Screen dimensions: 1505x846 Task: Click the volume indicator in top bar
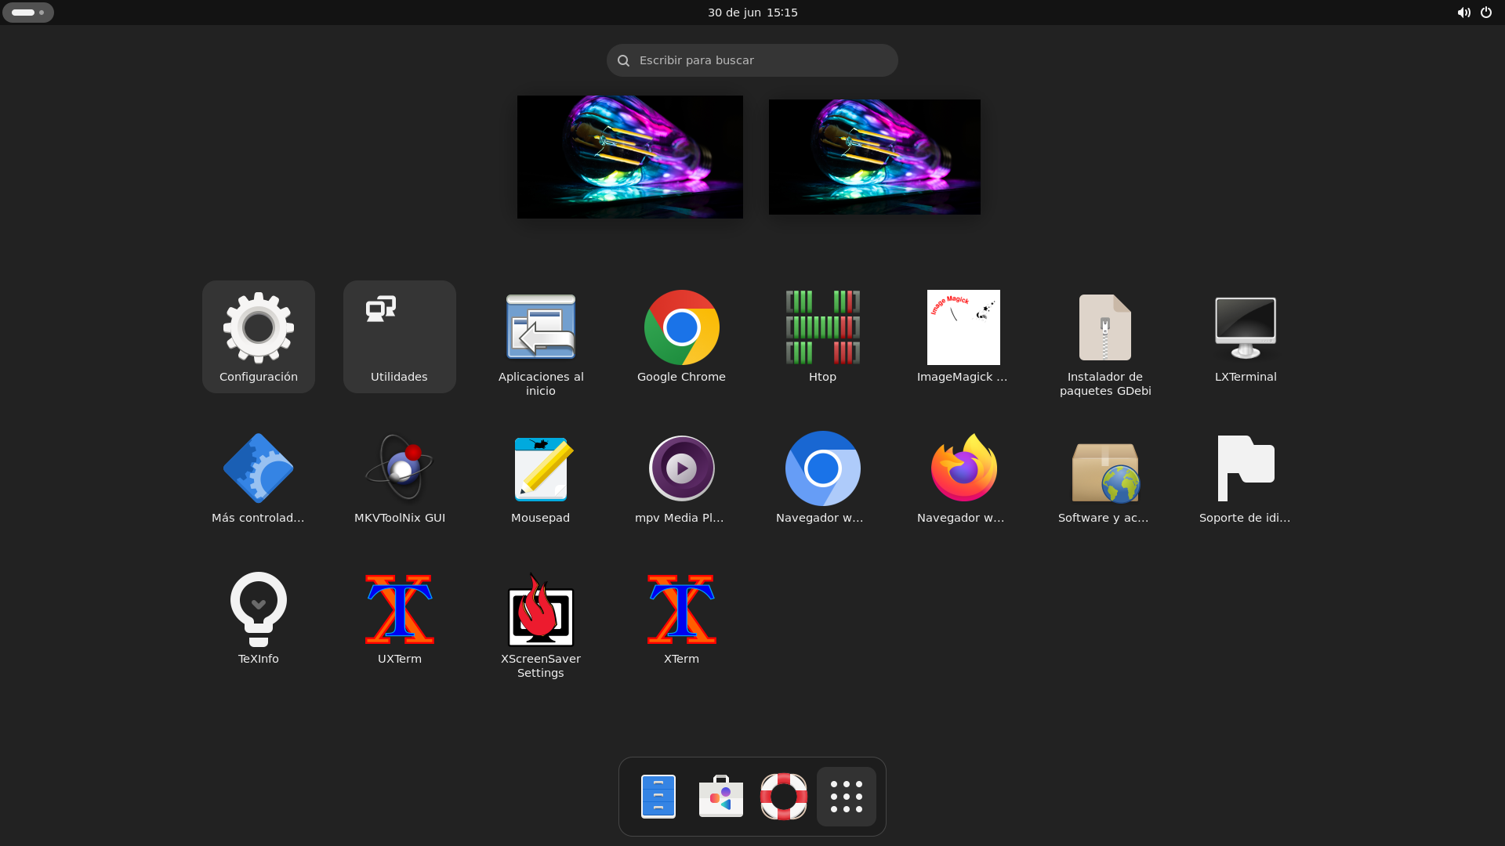click(1463, 13)
